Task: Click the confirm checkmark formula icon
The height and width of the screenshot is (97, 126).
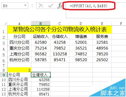Action: [51, 6]
